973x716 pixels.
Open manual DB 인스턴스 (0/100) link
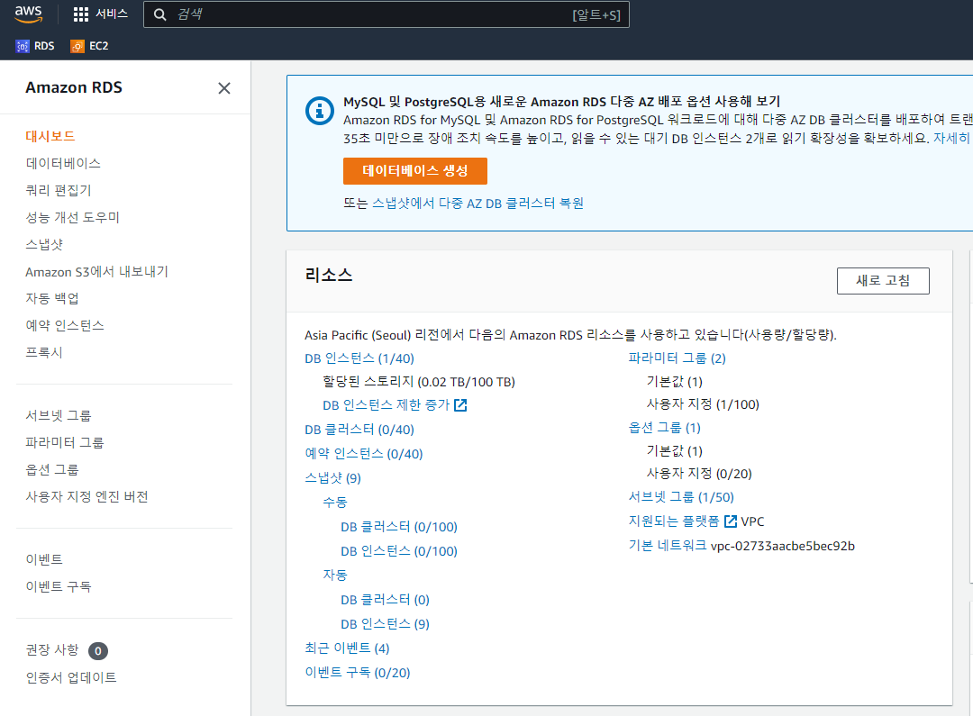point(399,551)
